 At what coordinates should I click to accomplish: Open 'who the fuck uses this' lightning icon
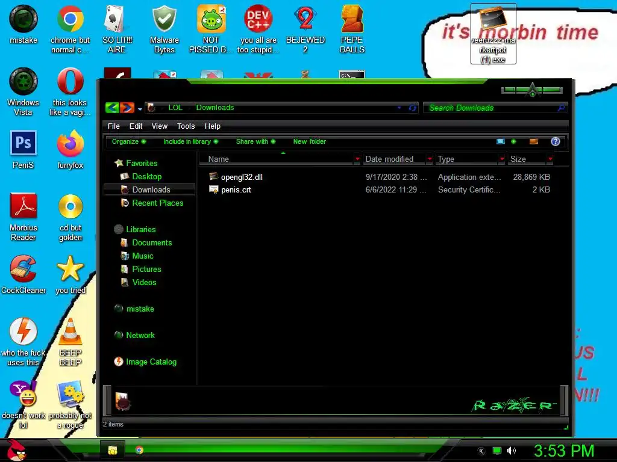click(x=23, y=342)
